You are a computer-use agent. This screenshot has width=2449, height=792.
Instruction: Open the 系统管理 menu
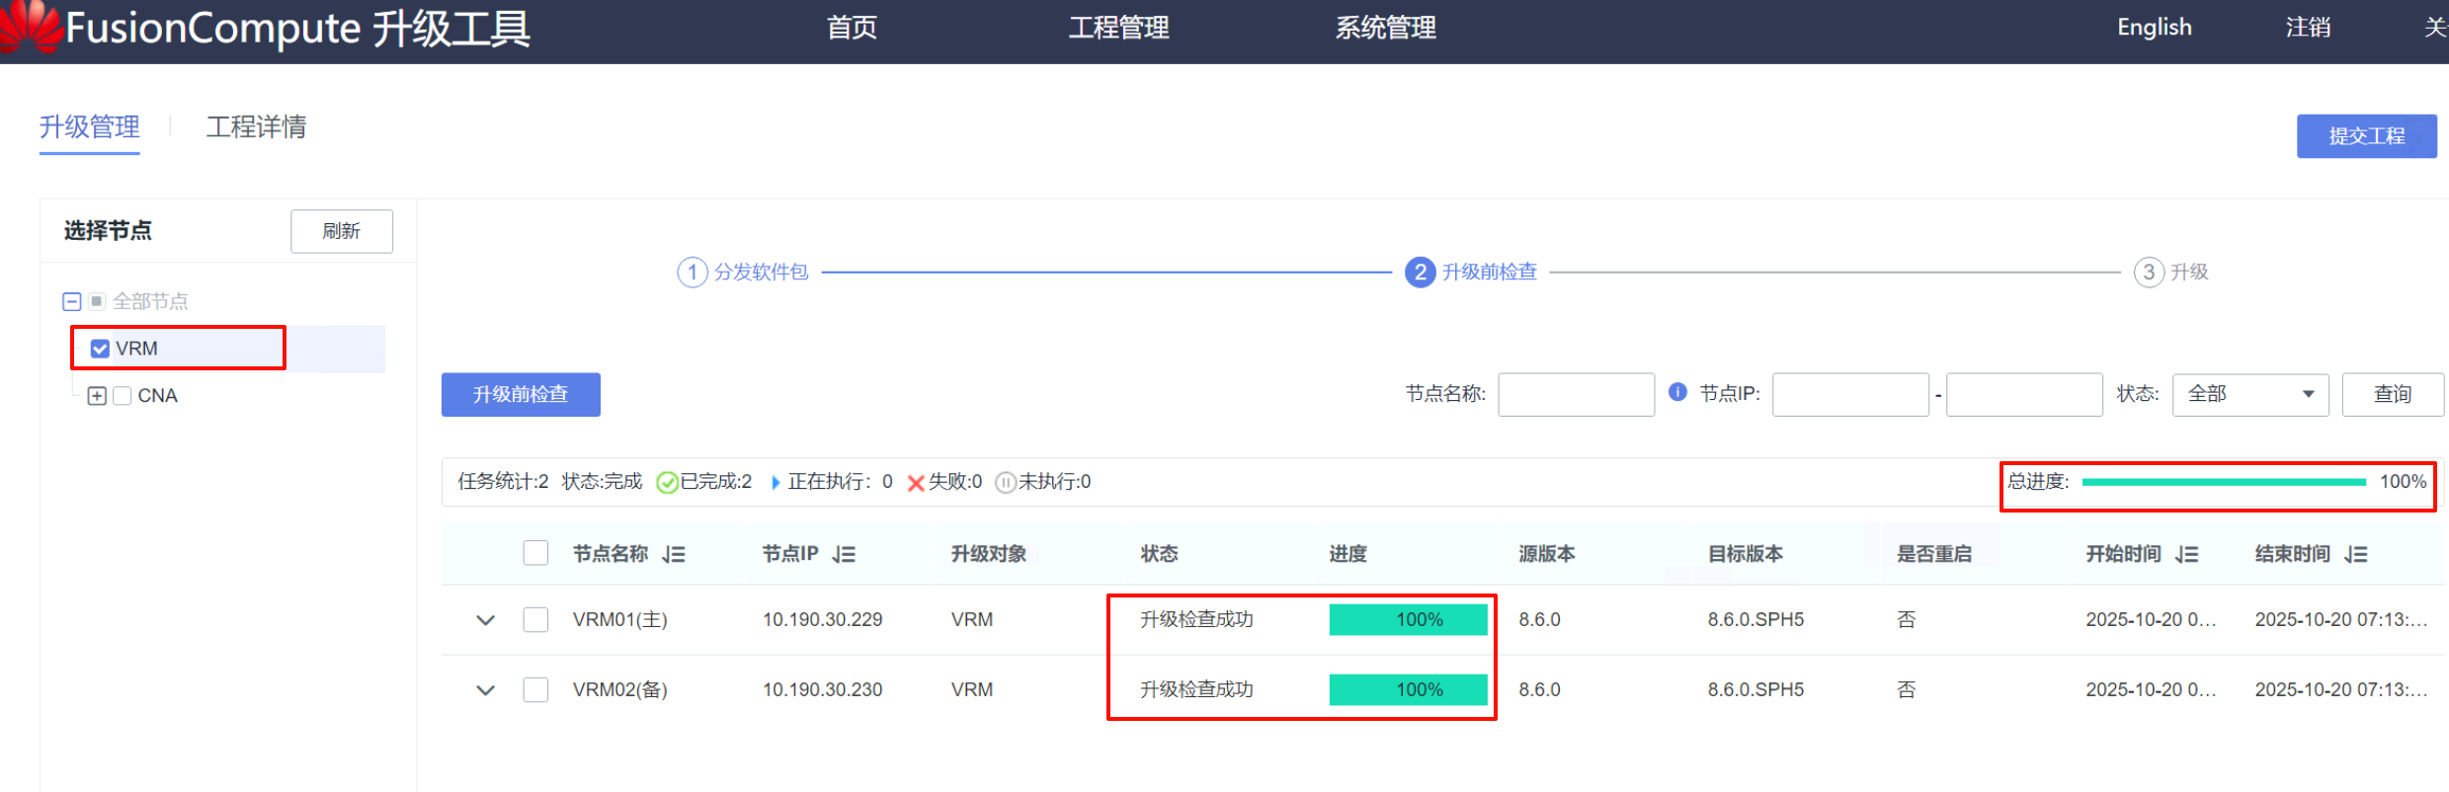[1385, 28]
